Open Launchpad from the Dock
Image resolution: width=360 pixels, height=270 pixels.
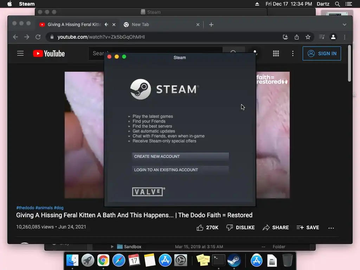coord(88,261)
